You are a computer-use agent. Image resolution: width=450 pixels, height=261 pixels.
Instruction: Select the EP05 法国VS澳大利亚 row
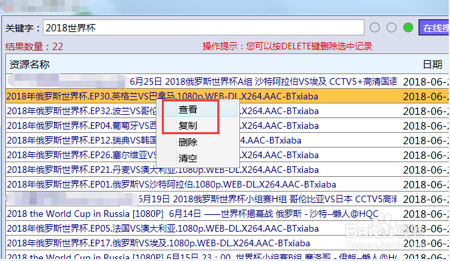point(227,228)
